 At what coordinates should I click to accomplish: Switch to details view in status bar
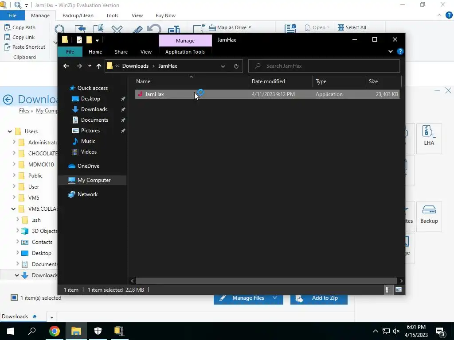pos(387,290)
